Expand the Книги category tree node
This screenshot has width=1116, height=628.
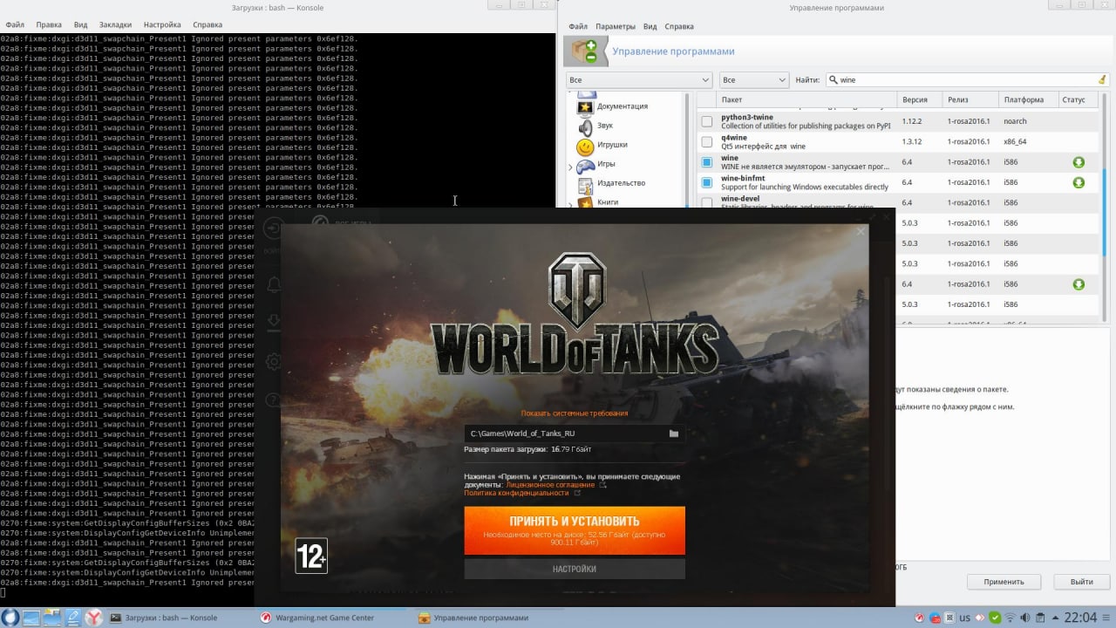pos(570,203)
